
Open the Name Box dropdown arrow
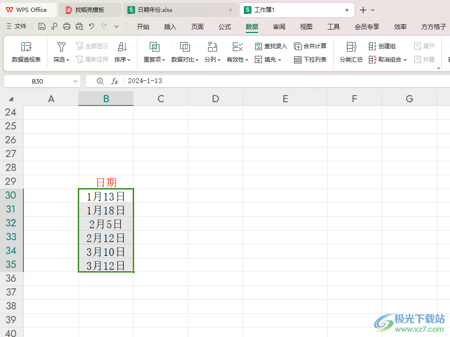(75, 81)
